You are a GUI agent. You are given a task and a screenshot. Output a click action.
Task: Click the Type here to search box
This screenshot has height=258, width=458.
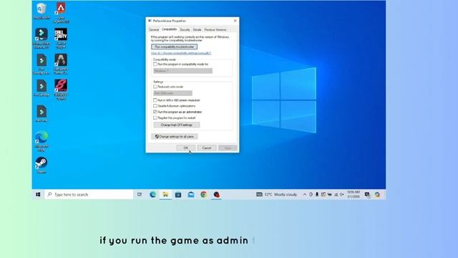point(89,194)
